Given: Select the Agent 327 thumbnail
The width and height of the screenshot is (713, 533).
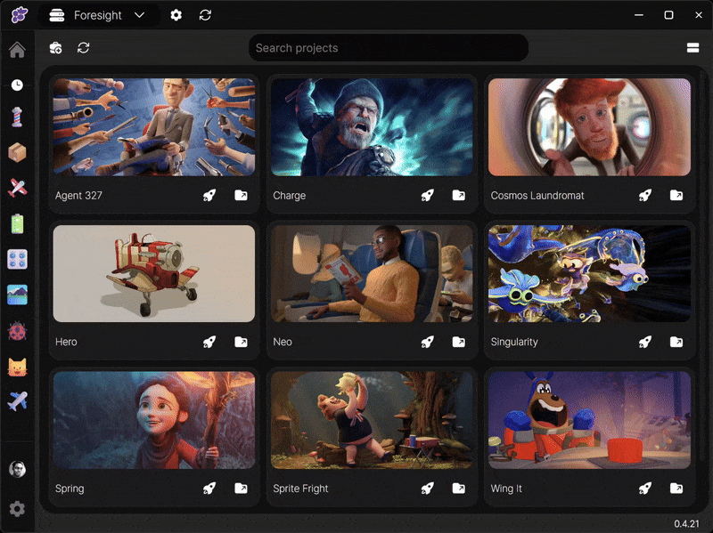Looking at the screenshot, I should click(154, 127).
